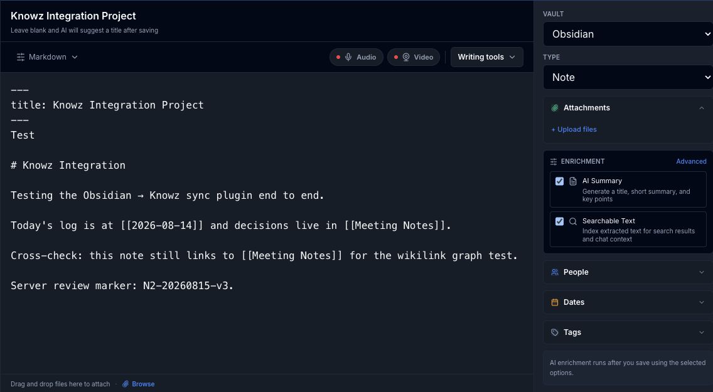
Task: Edit the note title Knowz Integration Project
Action: 73,16
